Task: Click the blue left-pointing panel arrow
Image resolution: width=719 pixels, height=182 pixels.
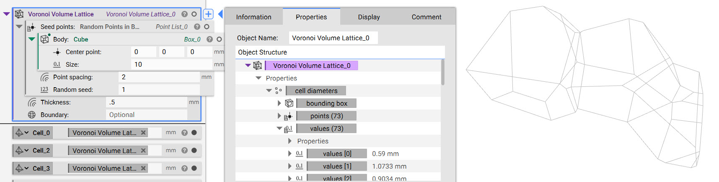Action: pos(220,14)
